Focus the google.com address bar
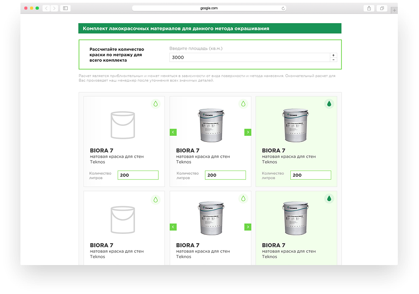This screenshot has height=294, width=419. coord(209,8)
